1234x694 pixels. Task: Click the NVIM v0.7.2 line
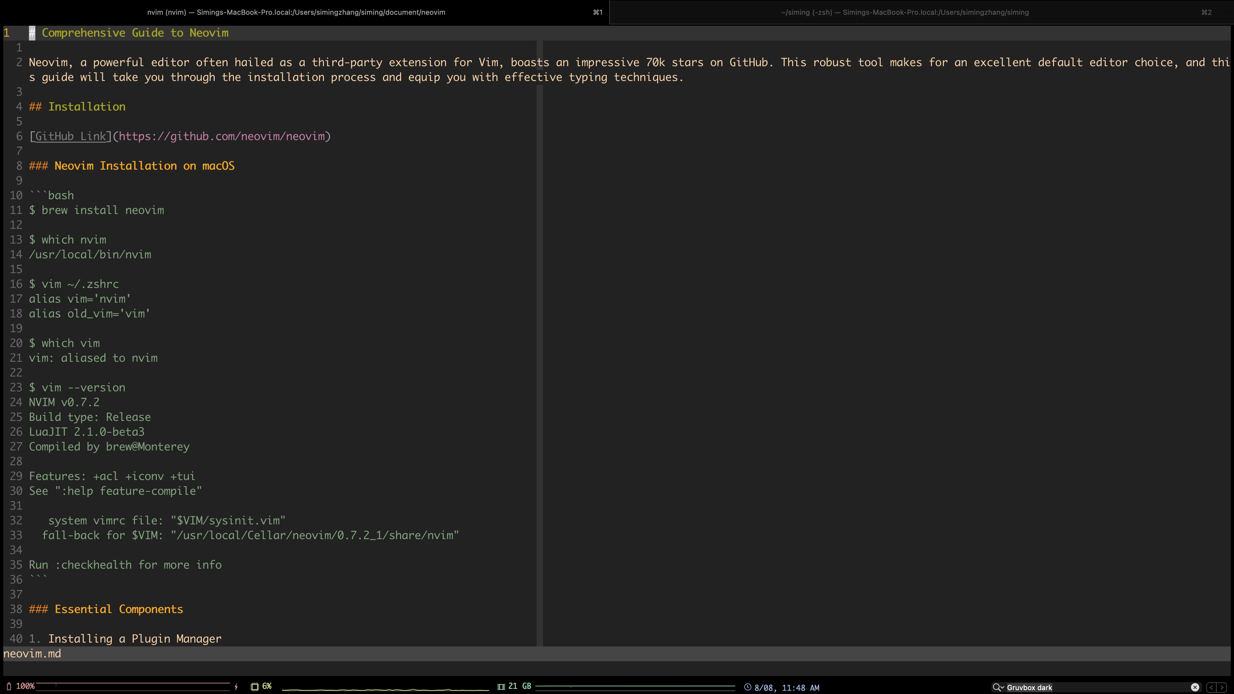point(64,402)
